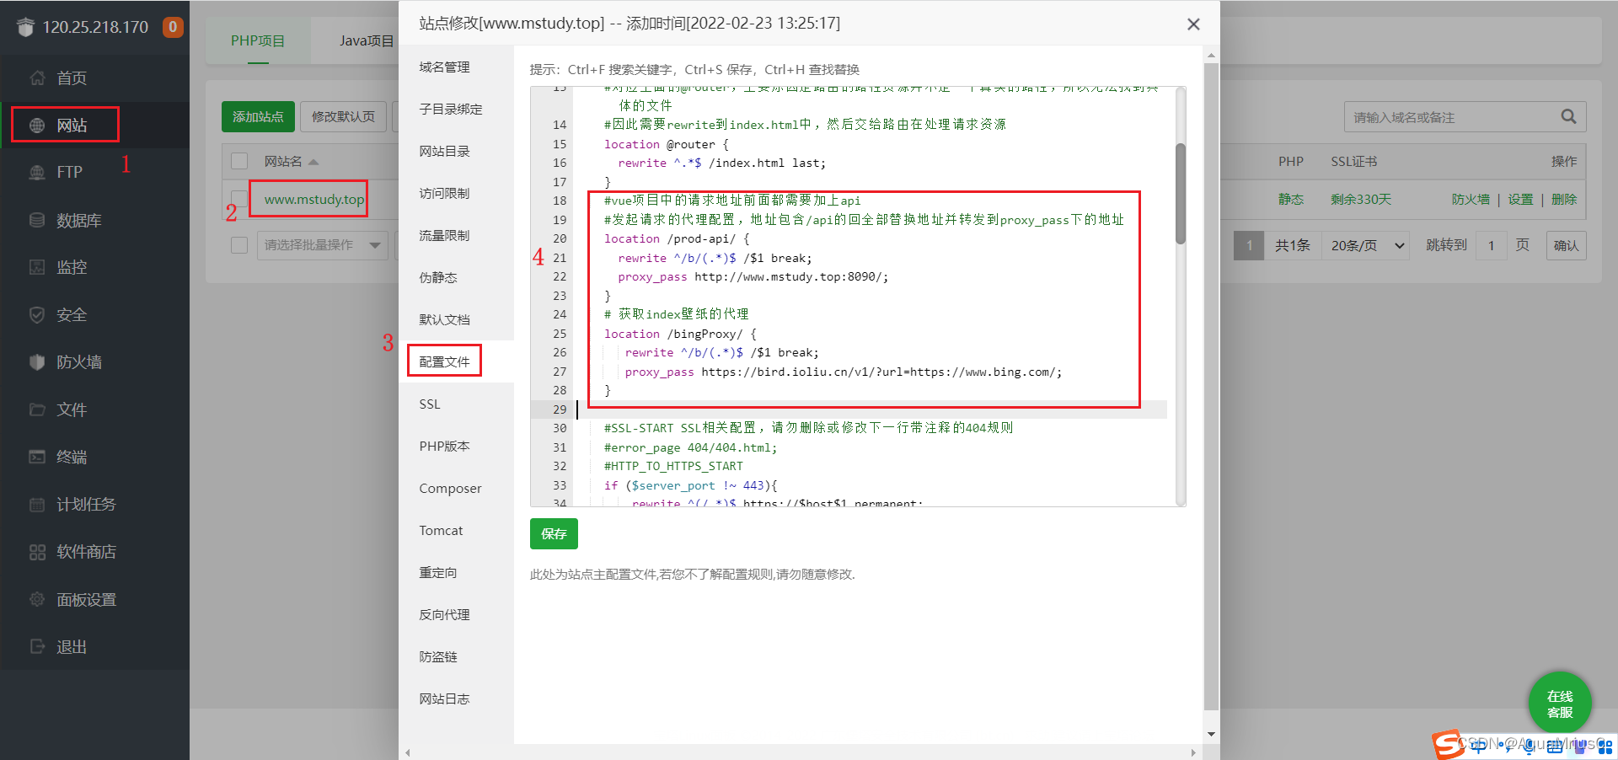The width and height of the screenshot is (1618, 760).
Task: Click the page 1 pagination button
Action: click(1248, 245)
